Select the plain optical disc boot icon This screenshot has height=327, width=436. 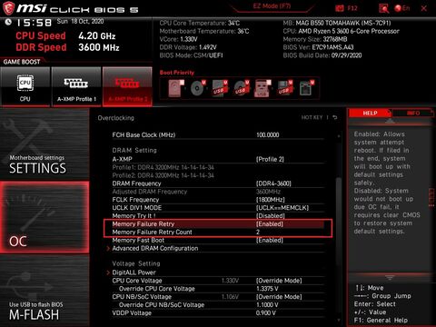click(x=198, y=88)
